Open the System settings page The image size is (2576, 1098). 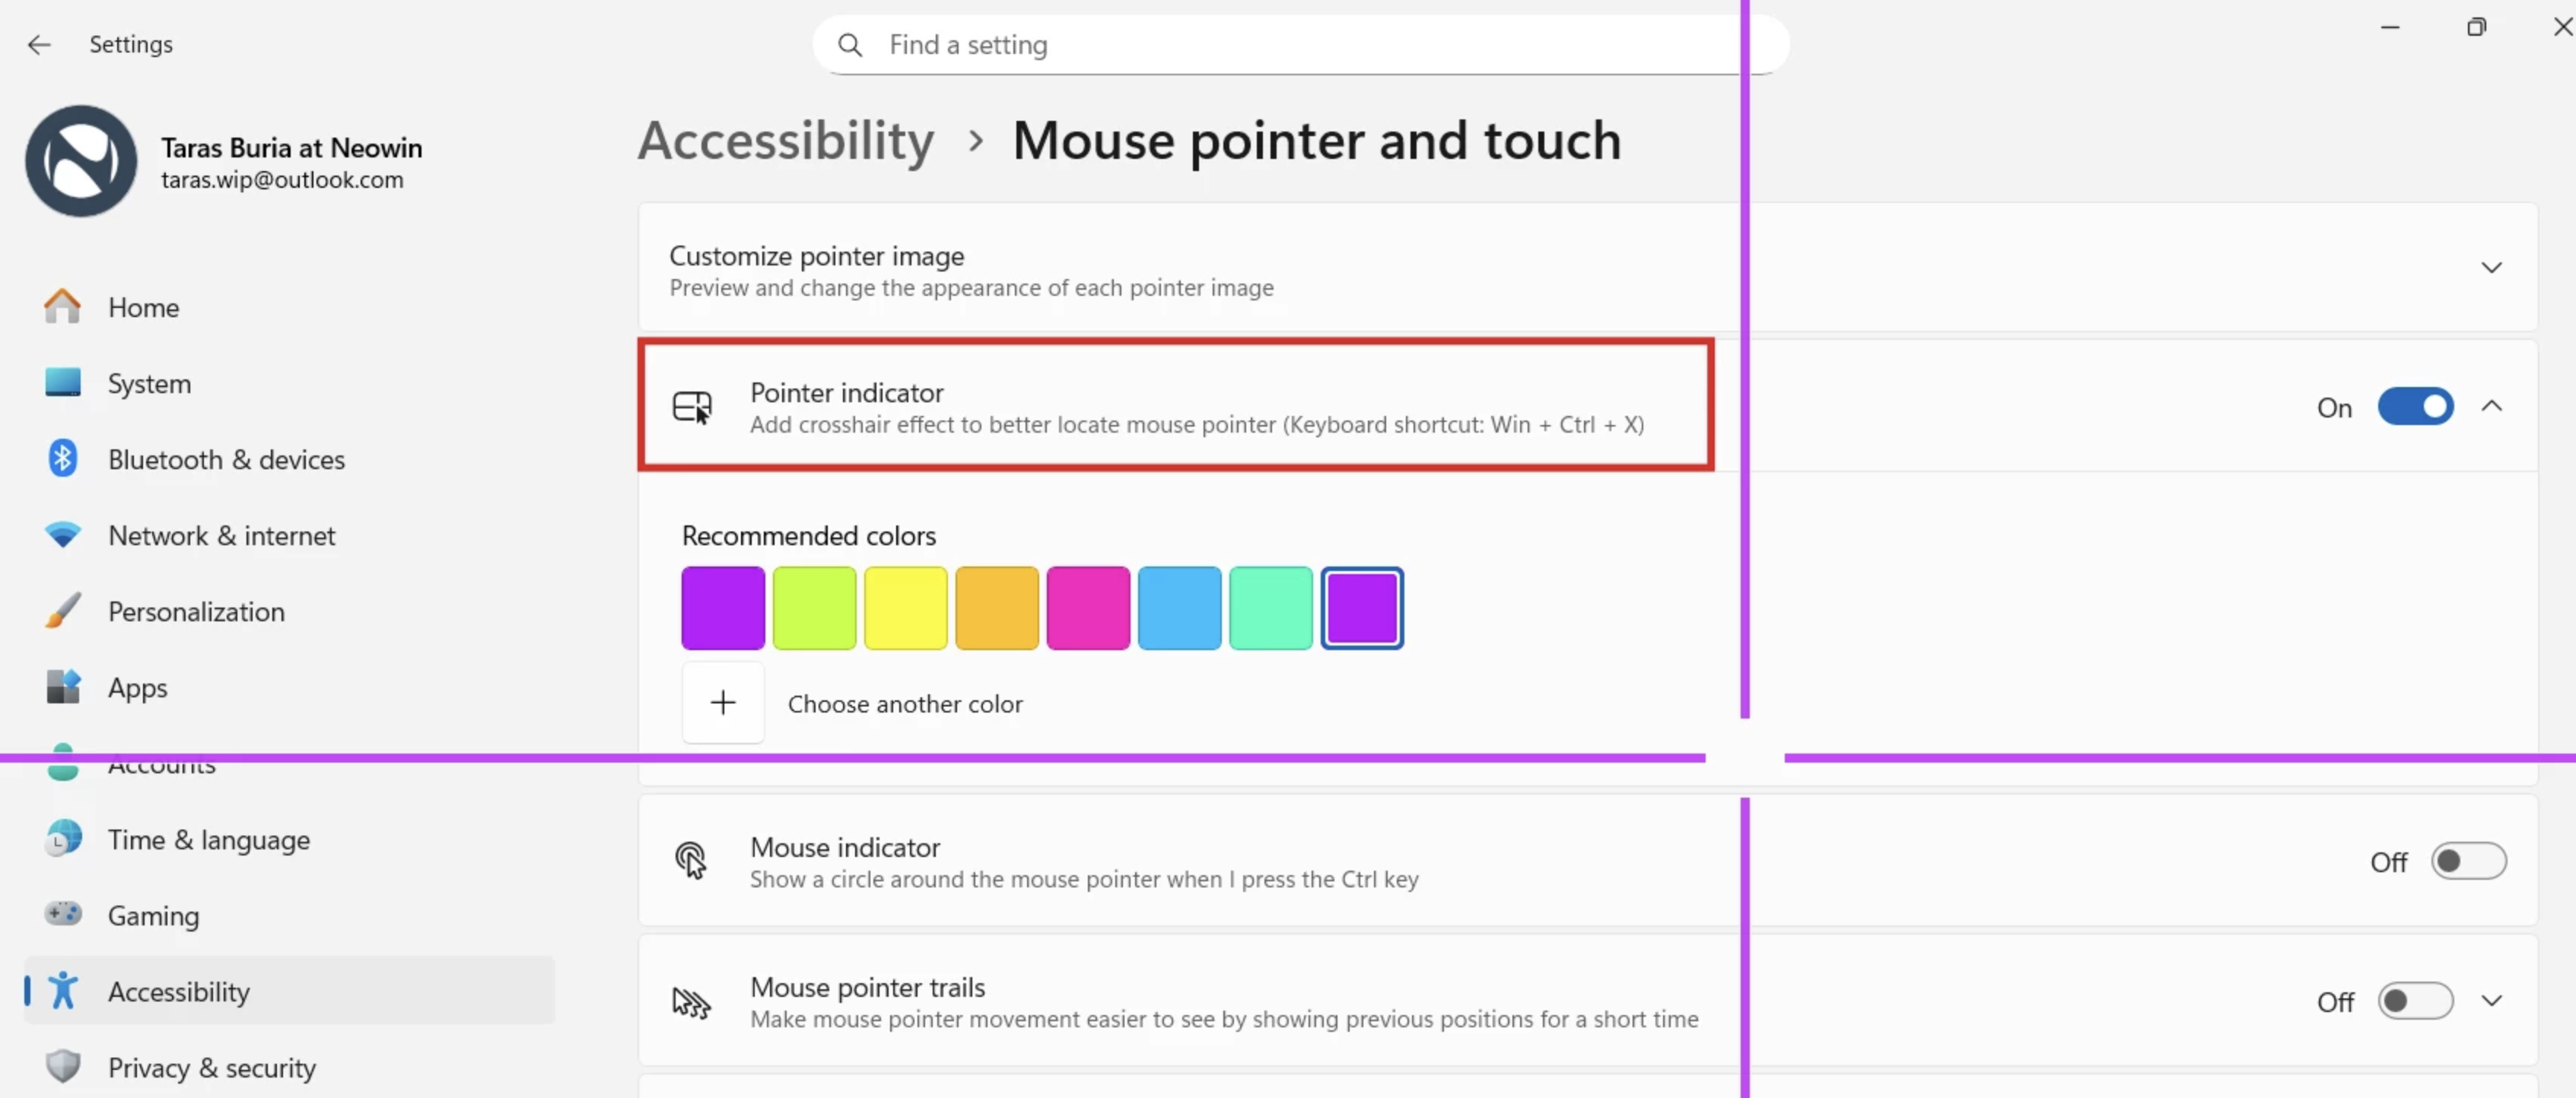tap(149, 384)
